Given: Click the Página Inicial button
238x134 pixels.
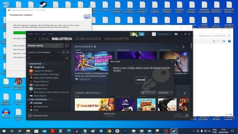Looking at the screenshot, I should (x=45, y=45).
